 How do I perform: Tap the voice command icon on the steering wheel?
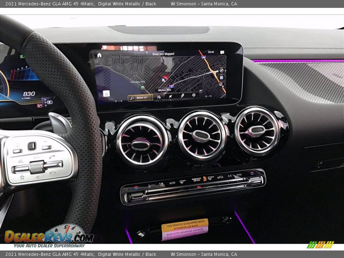(21, 161)
